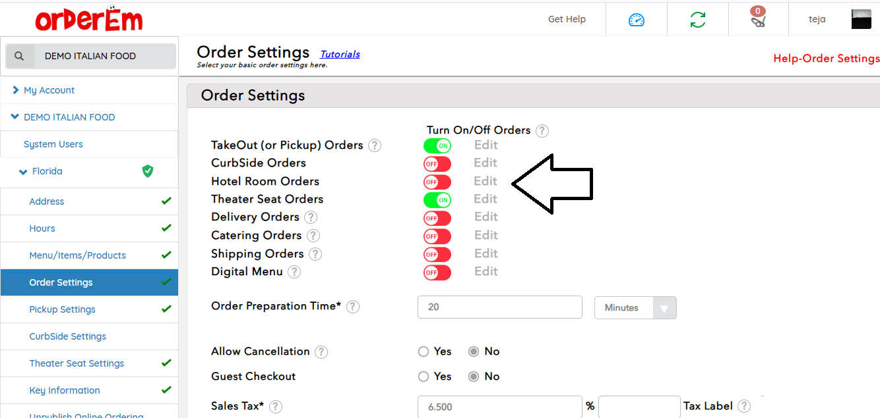The image size is (880, 418).
Task: Open Pickup Settings in the sidebar
Action: point(62,309)
